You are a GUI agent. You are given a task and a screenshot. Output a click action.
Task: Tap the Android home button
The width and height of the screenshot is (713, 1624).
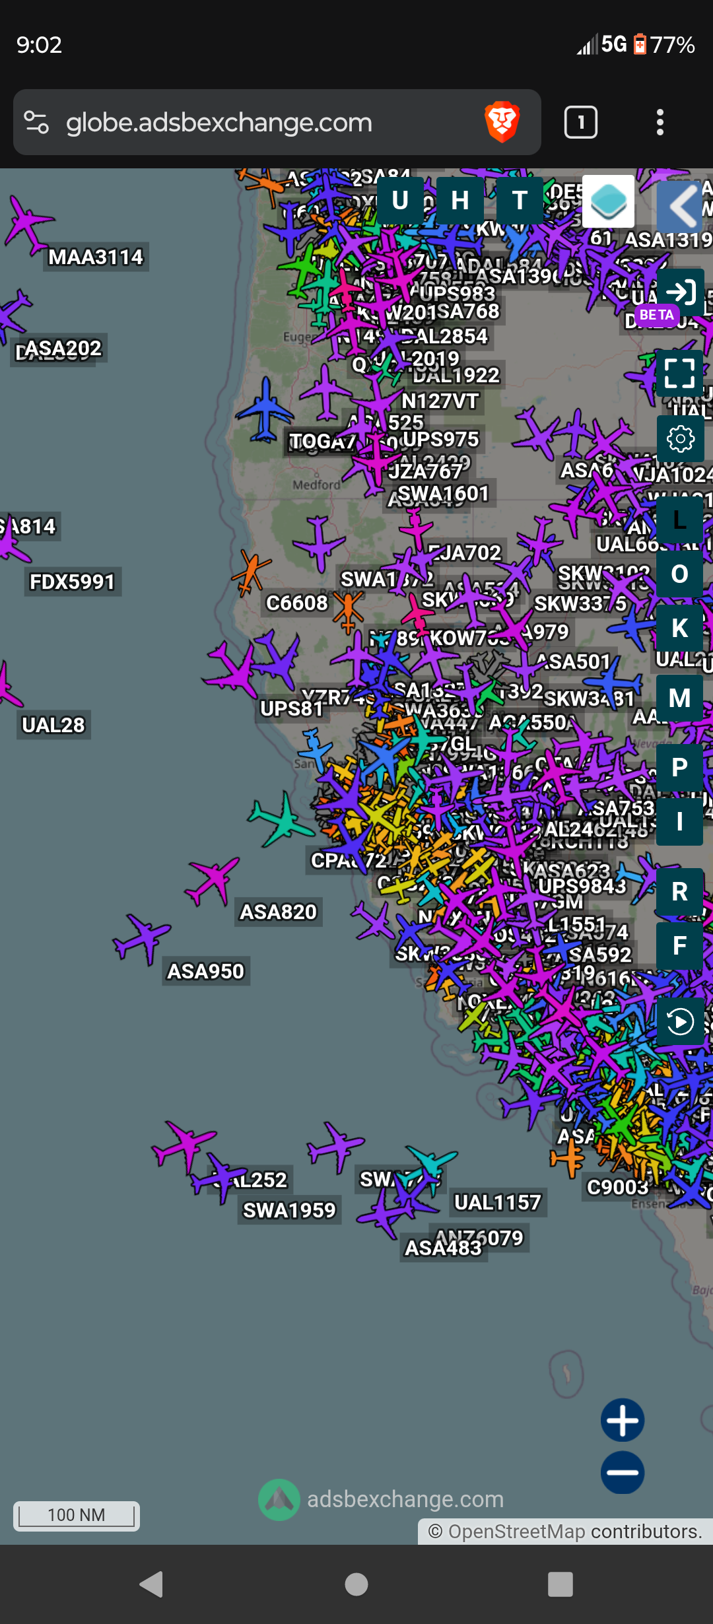click(356, 1584)
